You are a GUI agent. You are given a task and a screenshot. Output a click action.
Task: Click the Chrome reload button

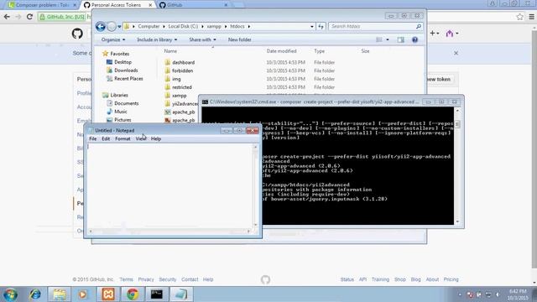tap(29, 17)
